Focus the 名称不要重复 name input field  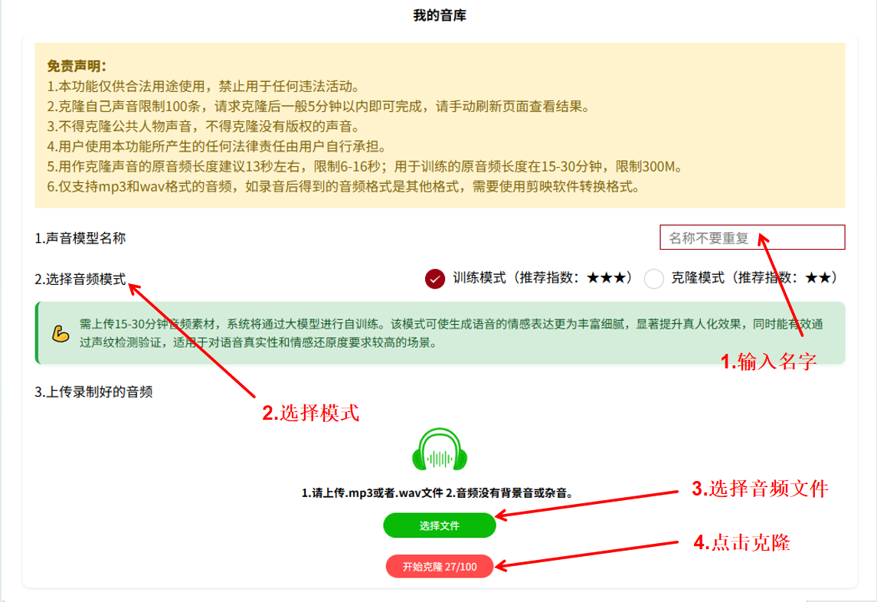(752, 237)
